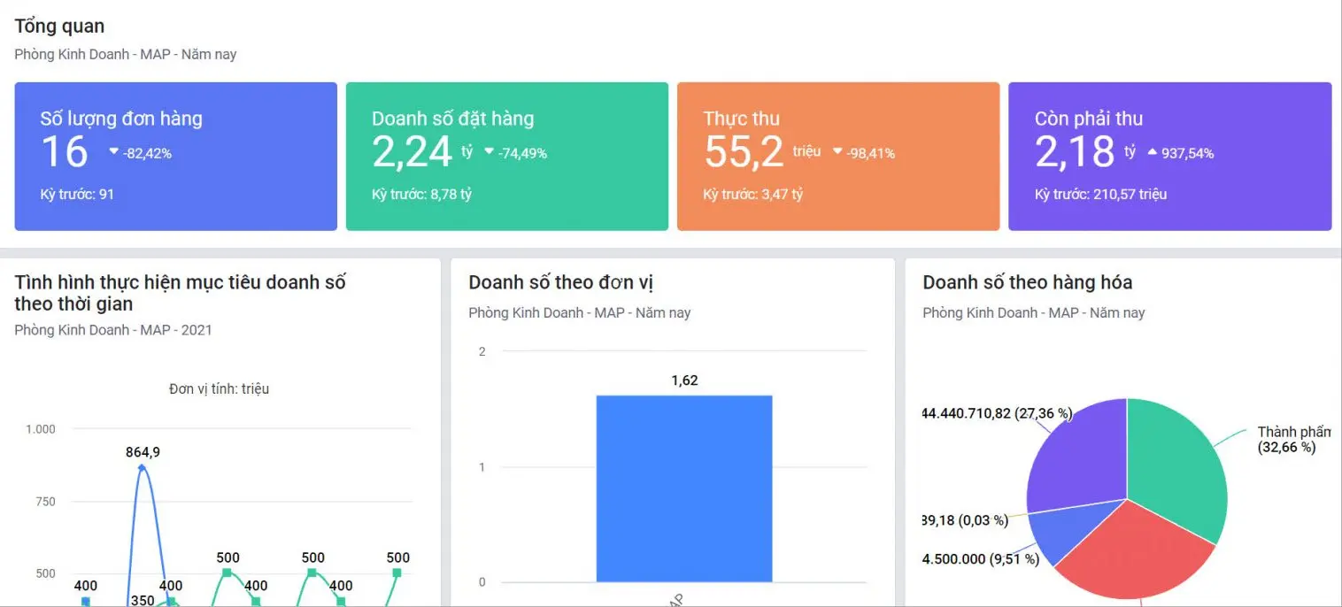Screen dimensions: 1342x607
Task: Click the pie label 4.500.000 (9,51 %)
Action: 981,559
